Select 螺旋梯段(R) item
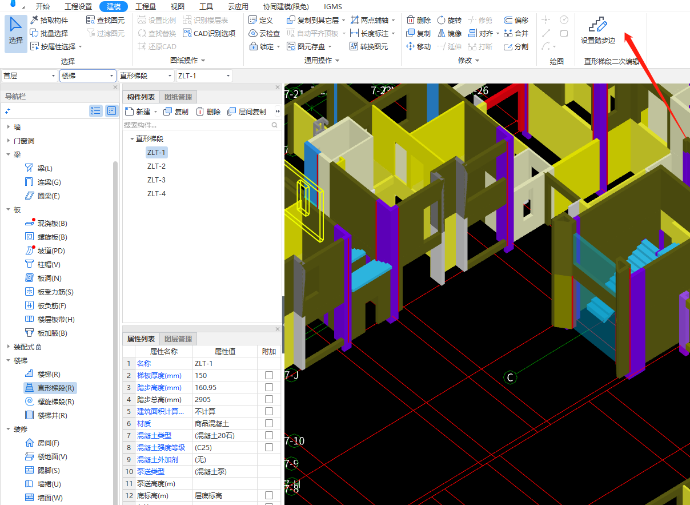Viewport: 690px width, 505px height. [x=50, y=401]
